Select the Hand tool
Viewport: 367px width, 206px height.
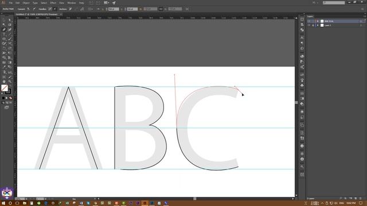pos(4,81)
